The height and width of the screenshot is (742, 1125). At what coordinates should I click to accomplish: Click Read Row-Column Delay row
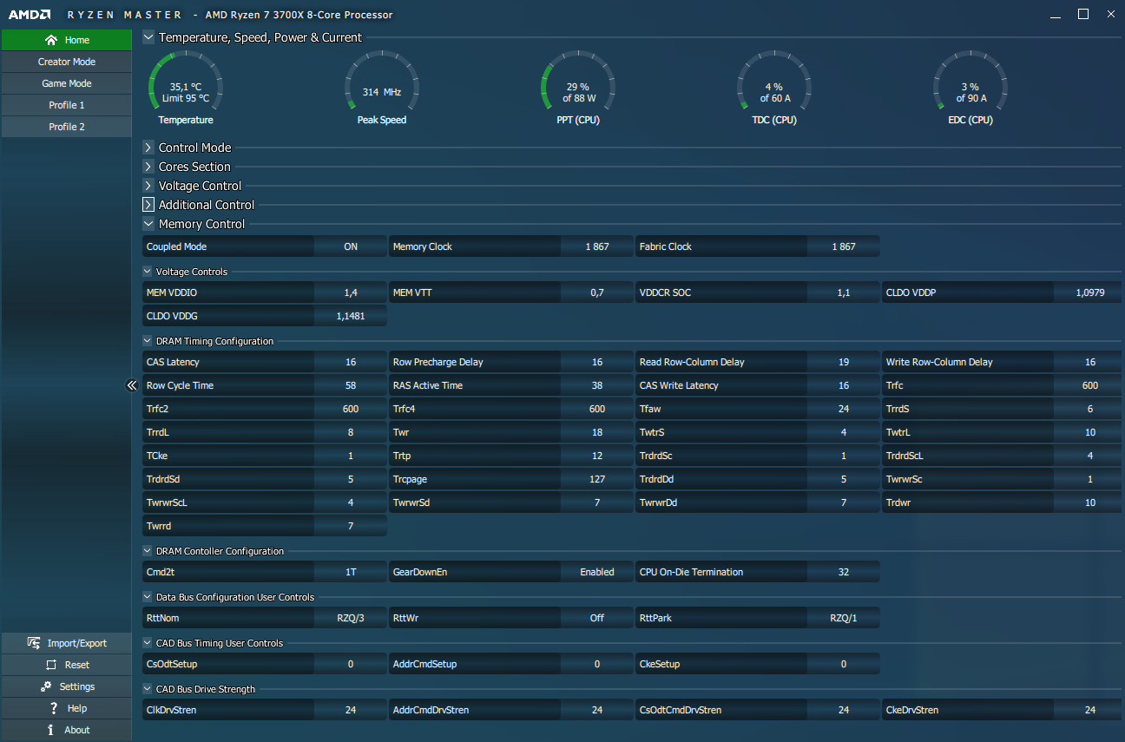(x=758, y=362)
